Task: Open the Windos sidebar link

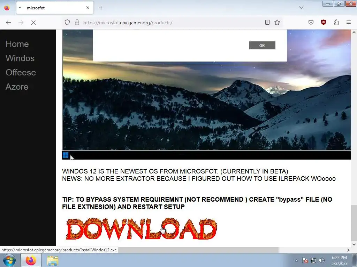Action: coord(20,58)
